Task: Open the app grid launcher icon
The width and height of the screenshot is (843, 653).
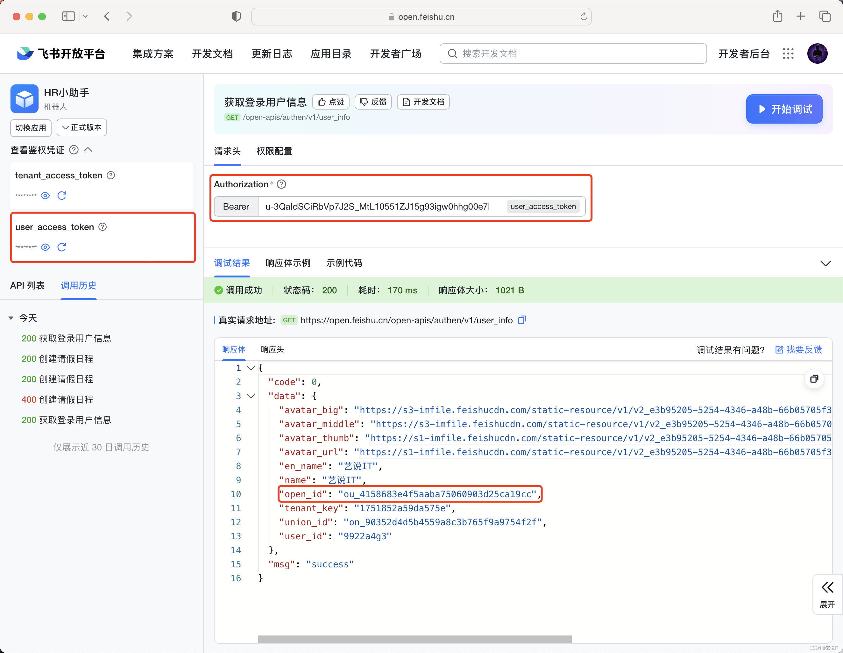Action: coord(788,54)
